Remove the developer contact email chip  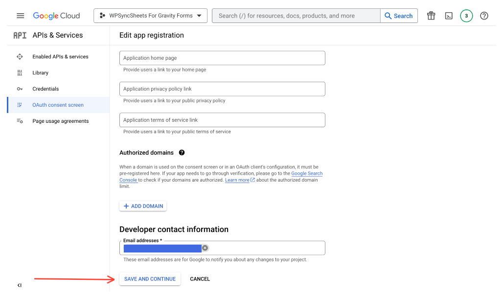[205, 248]
